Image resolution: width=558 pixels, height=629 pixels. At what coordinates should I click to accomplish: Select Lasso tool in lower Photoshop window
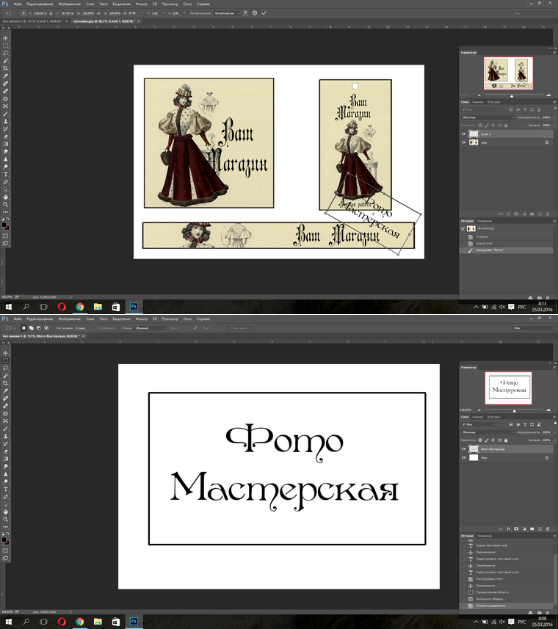6,368
